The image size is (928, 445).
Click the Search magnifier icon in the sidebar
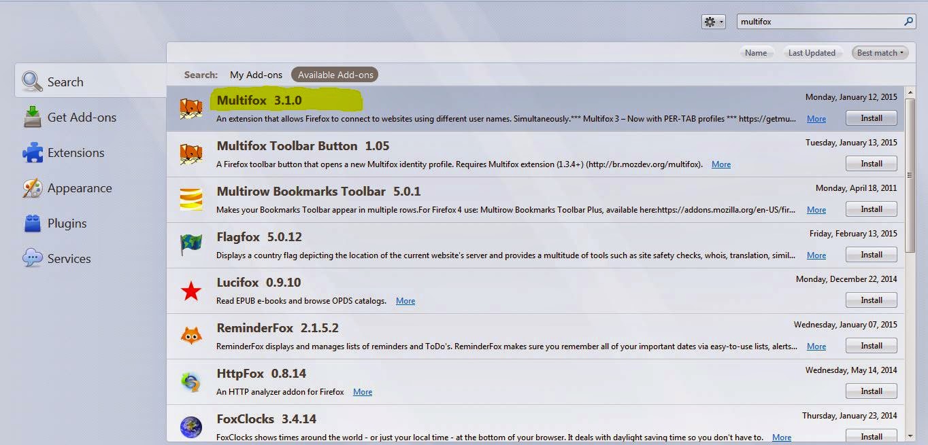(31, 82)
